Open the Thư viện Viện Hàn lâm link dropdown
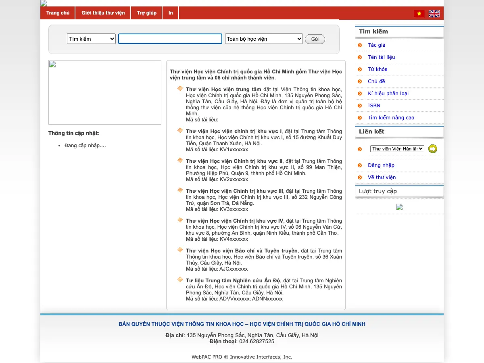This screenshot has height=363, width=484. click(x=397, y=149)
